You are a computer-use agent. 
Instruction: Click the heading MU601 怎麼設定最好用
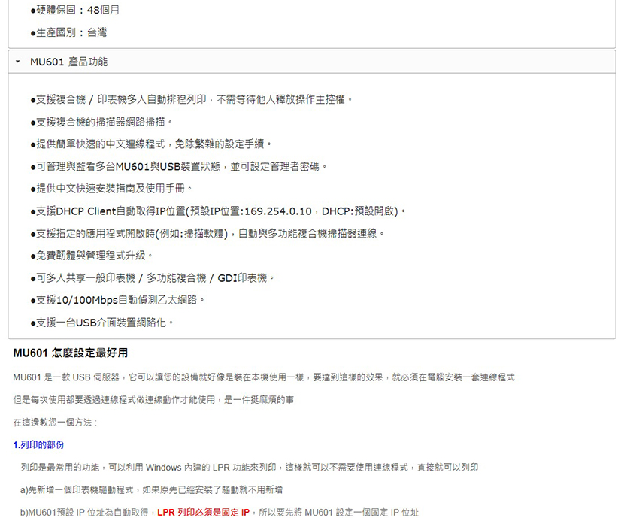(71, 353)
